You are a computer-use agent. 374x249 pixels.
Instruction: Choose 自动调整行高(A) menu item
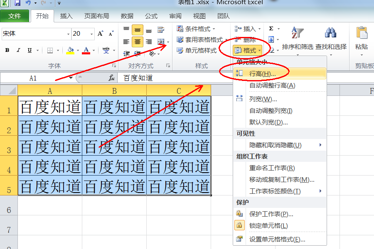280,85
